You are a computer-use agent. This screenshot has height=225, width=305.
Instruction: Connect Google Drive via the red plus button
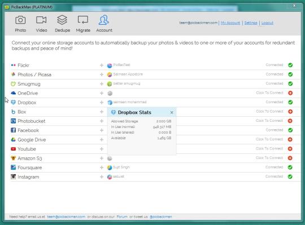click(290, 139)
